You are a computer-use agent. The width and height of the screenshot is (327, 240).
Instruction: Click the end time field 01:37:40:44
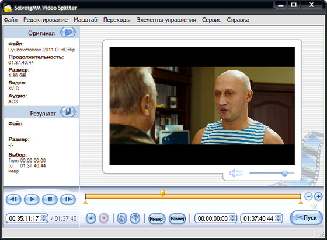click(x=258, y=218)
